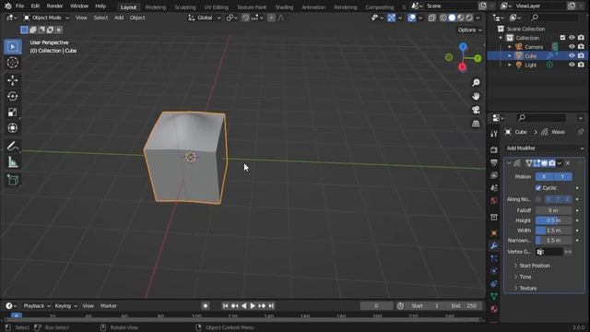Switch to the Sculpting workspace tab

[184, 7]
